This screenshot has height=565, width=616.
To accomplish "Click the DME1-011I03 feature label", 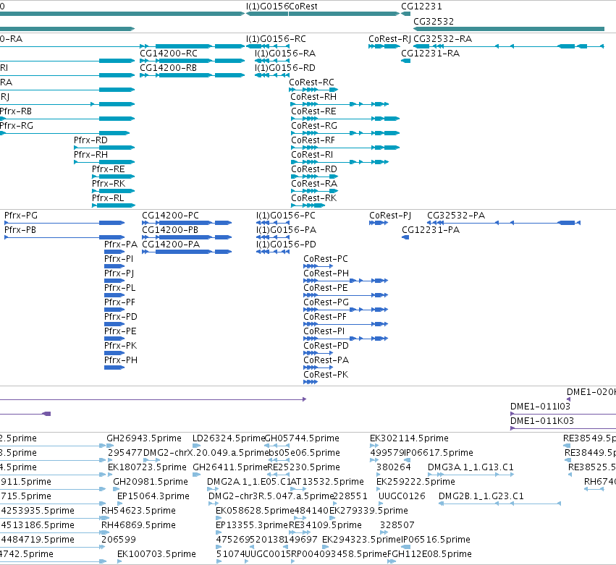I will 540,407.
